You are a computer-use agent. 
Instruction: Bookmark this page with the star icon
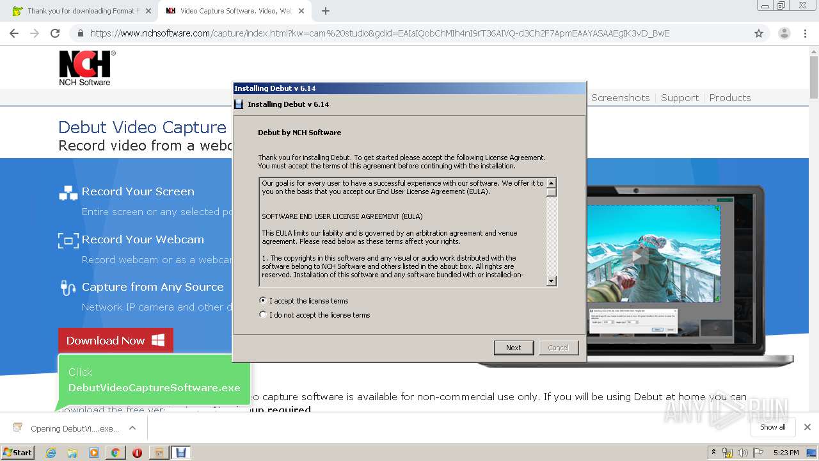pyautogui.click(x=759, y=33)
